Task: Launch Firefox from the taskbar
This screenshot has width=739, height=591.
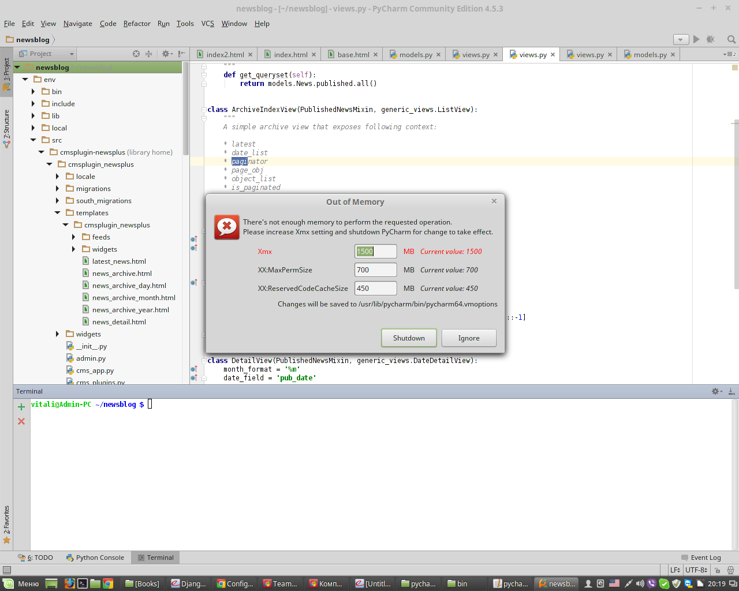Action: [x=69, y=583]
